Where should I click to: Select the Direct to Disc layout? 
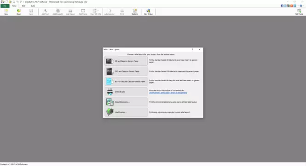[126, 92]
